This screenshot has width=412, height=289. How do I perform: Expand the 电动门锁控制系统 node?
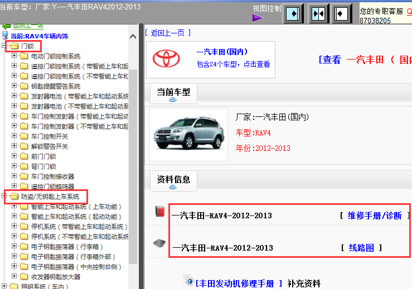click(14, 56)
